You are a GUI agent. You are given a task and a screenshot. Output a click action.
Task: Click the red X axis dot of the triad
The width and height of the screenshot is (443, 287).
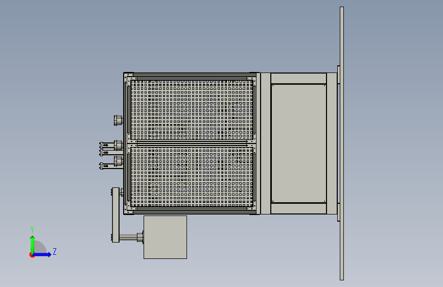[x=32, y=255]
